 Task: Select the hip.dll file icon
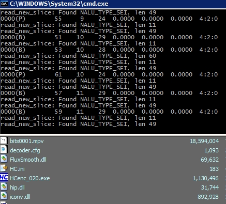(4, 187)
